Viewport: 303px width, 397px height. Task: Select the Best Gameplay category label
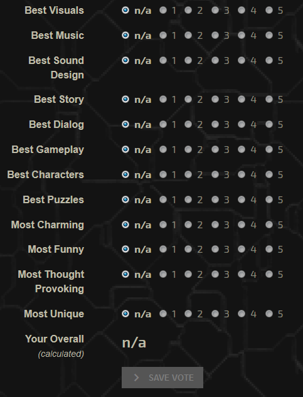pyautogui.click(x=48, y=150)
